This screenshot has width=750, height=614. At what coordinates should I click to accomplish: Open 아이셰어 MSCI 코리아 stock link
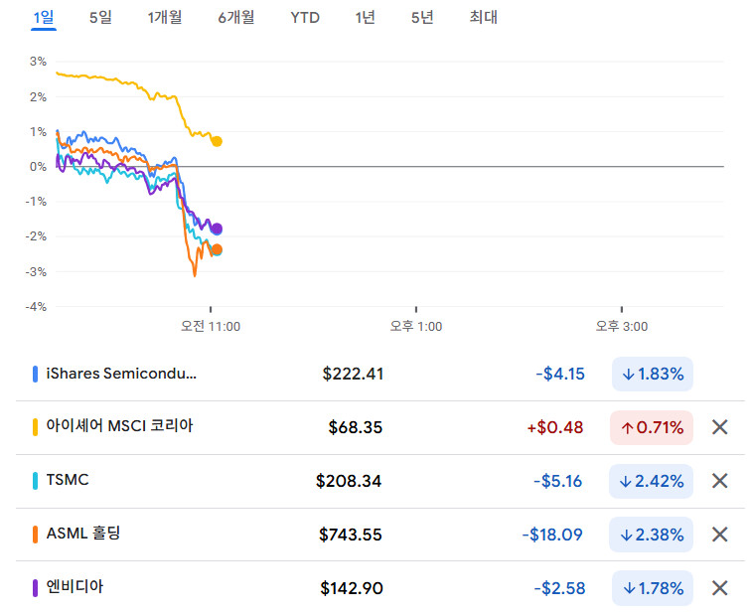coord(119,426)
